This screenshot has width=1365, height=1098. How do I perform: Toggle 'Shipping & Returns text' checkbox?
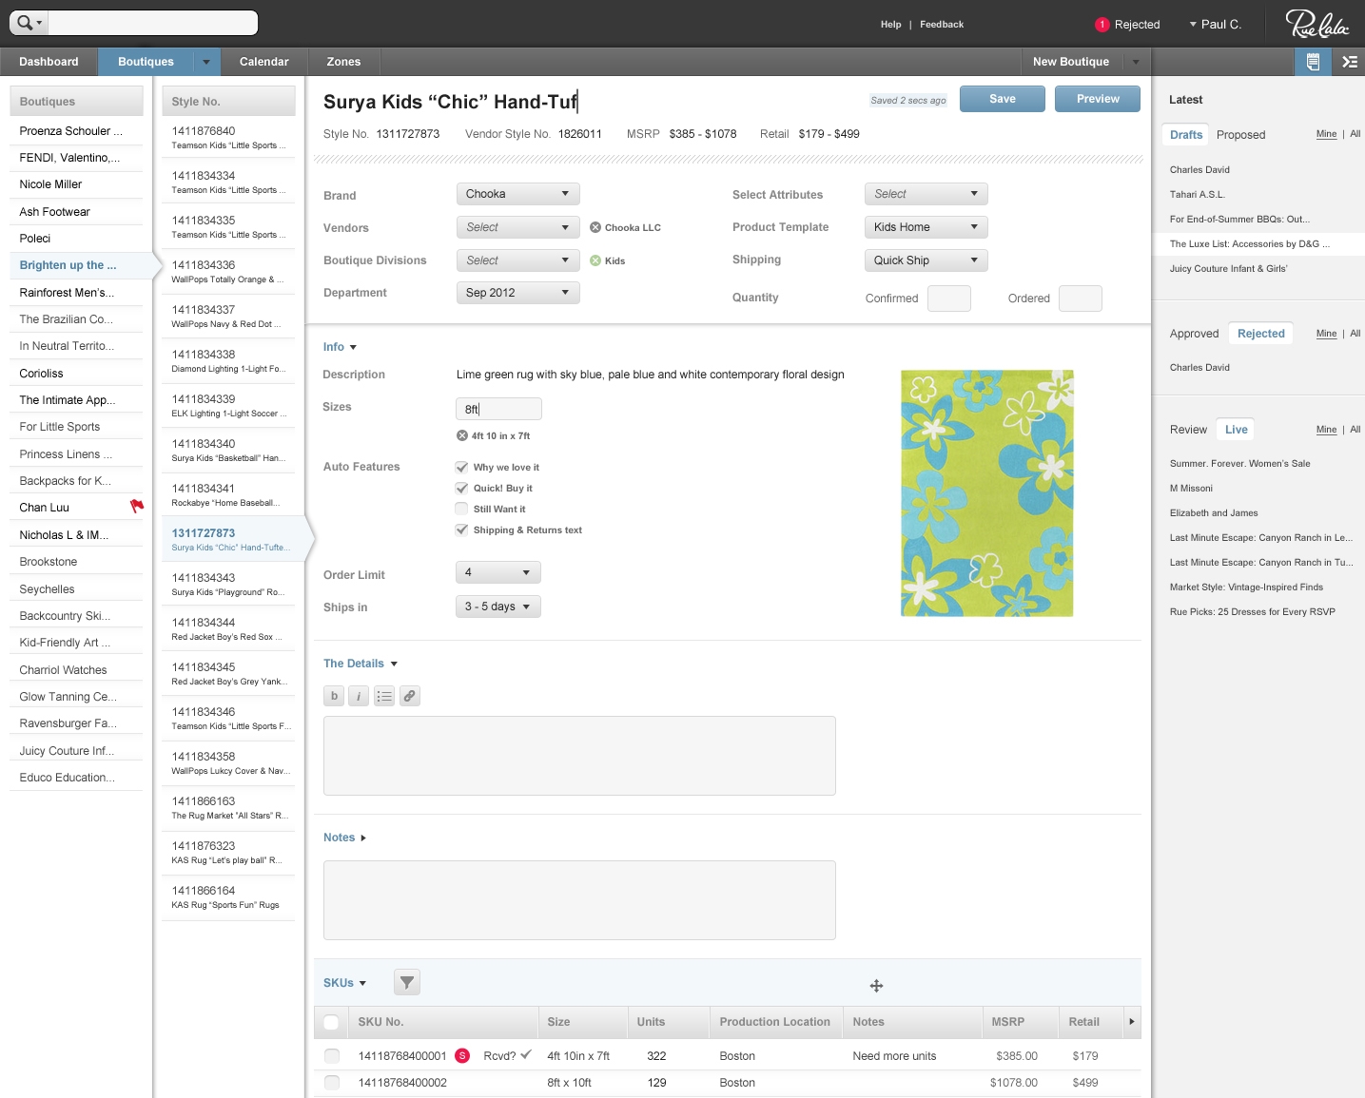461,530
